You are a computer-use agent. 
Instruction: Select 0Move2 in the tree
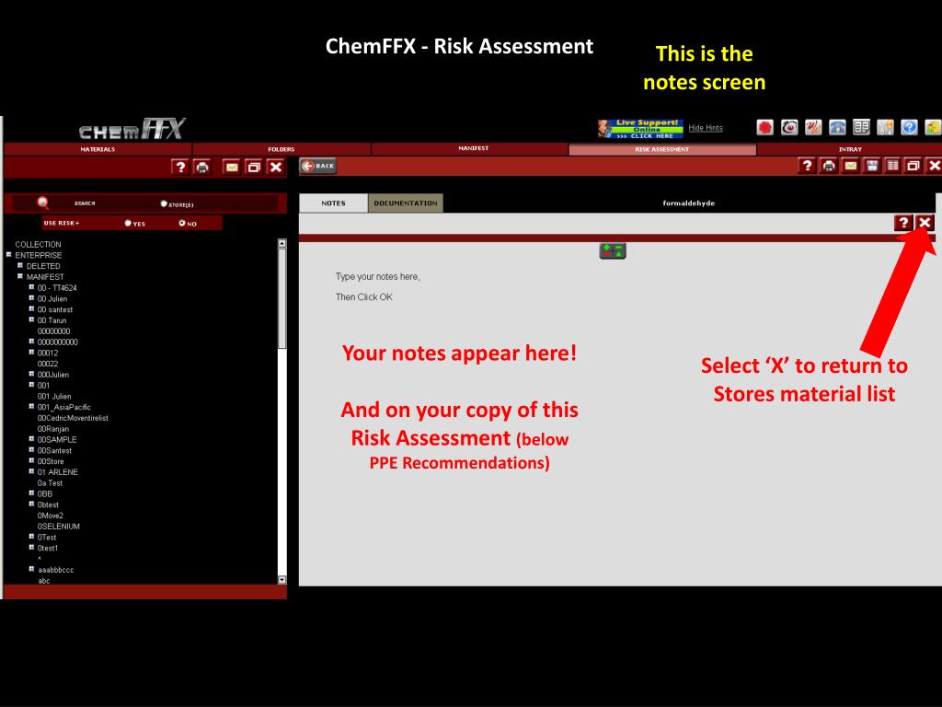[50, 516]
